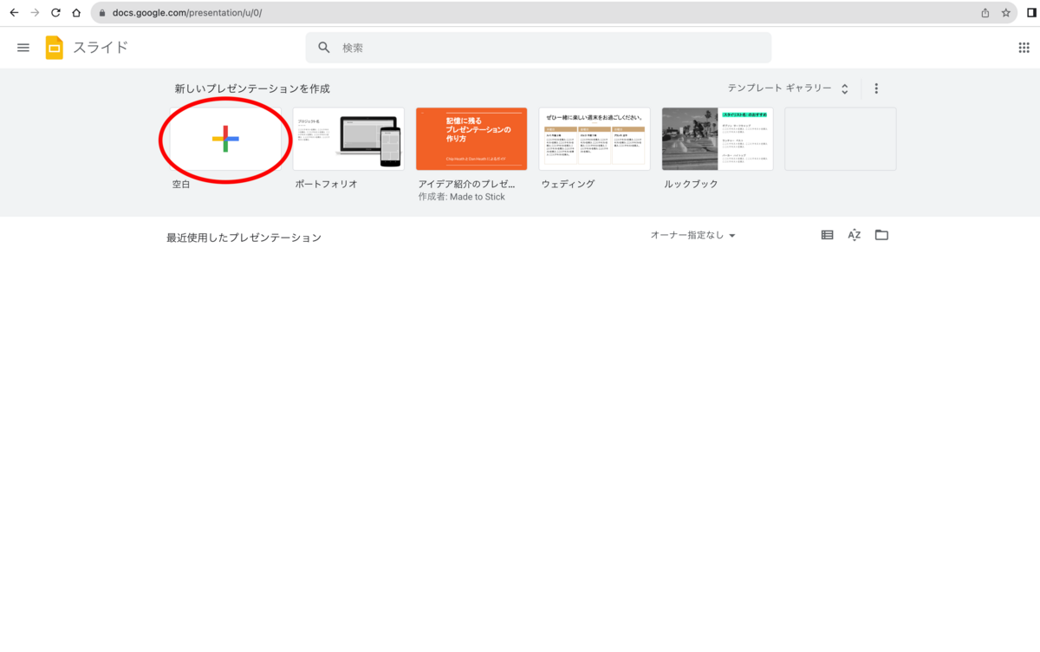Open the hamburger main menu
1040x652 pixels.
click(23, 48)
